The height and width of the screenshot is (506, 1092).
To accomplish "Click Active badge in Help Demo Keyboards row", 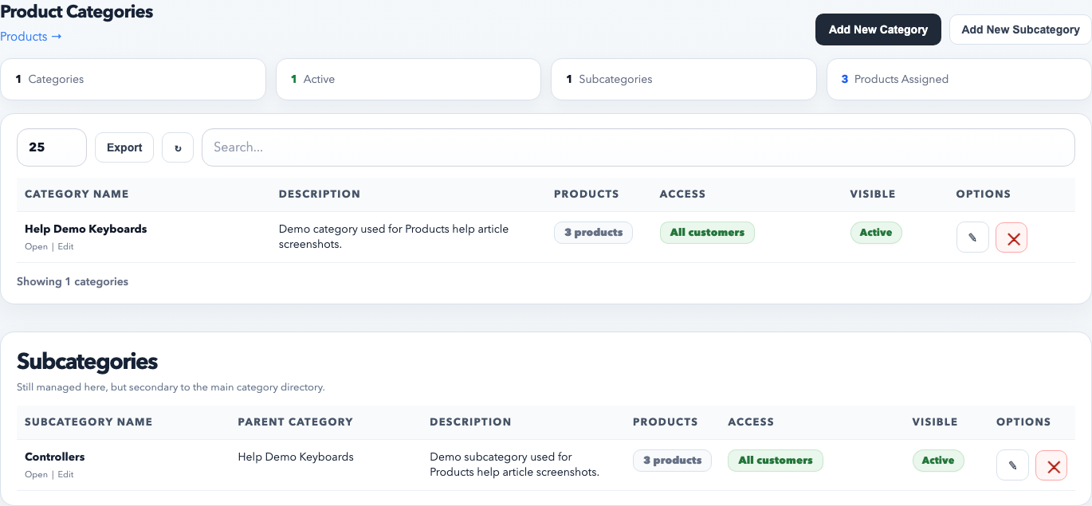I will click(876, 233).
